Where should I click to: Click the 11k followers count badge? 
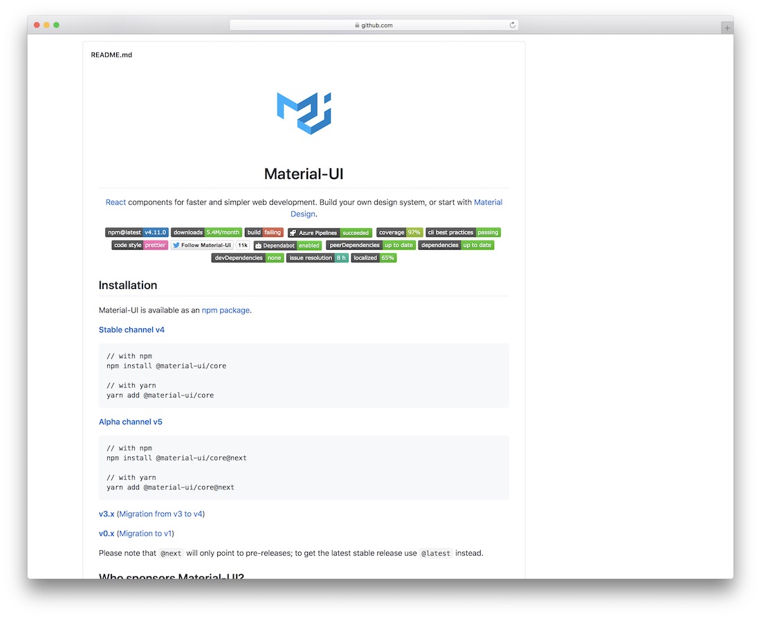243,245
